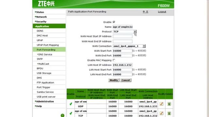Click the green enabled checkmark for the TCP rule
The width and height of the screenshot is (209, 117).
click(x=71, y=113)
